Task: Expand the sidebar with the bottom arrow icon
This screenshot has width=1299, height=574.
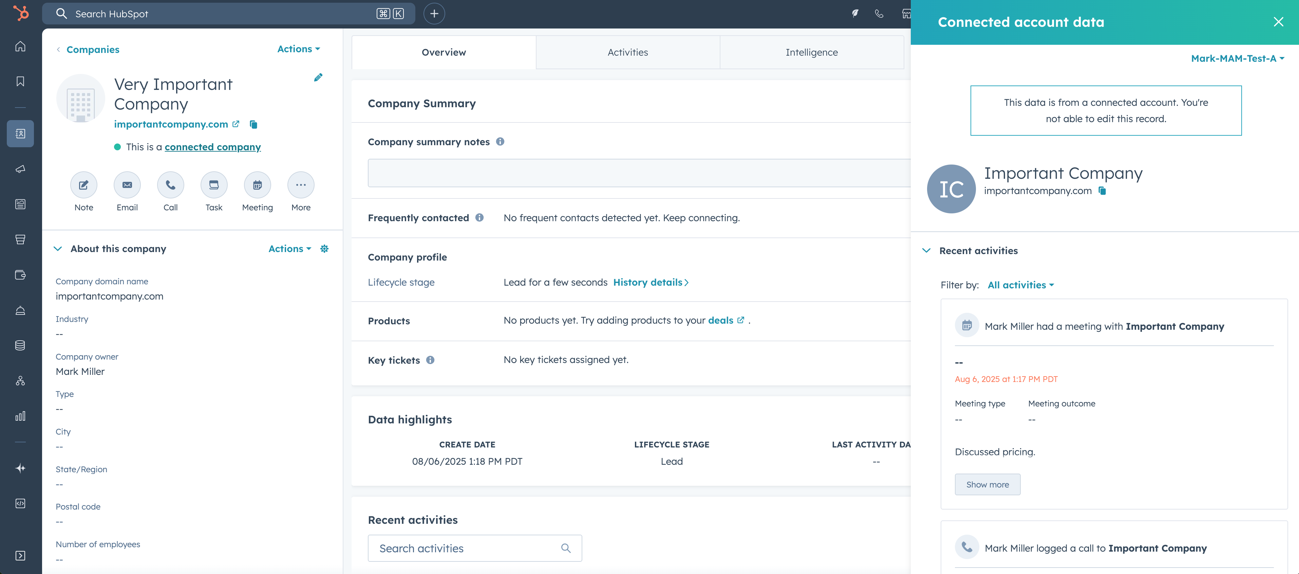Action: 20,555
